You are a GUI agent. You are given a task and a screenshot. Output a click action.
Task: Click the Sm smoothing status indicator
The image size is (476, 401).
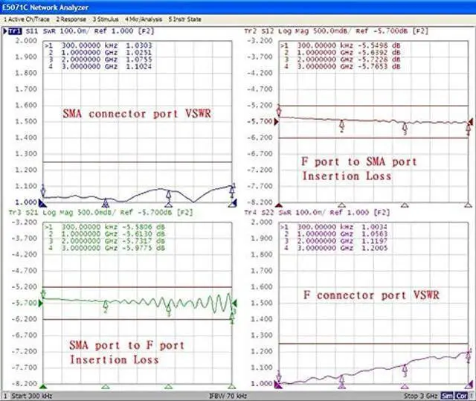pyautogui.click(x=447, y=396)
